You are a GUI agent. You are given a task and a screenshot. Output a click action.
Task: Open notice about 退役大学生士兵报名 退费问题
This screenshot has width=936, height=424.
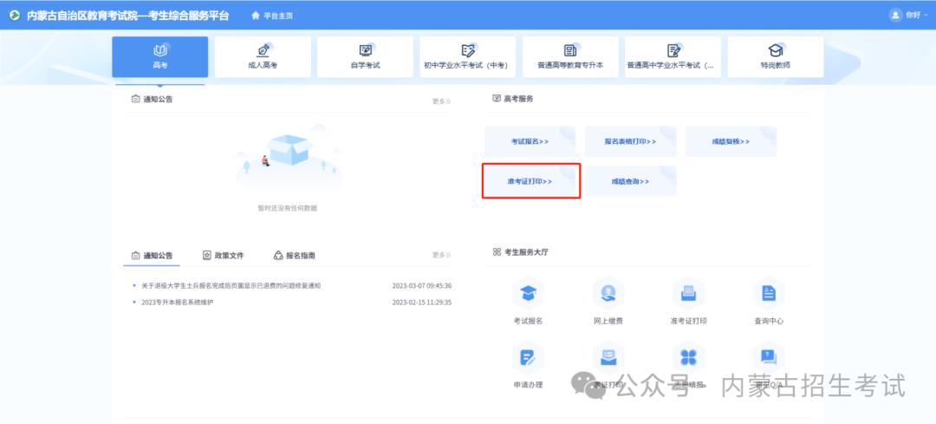coord(231,285)
